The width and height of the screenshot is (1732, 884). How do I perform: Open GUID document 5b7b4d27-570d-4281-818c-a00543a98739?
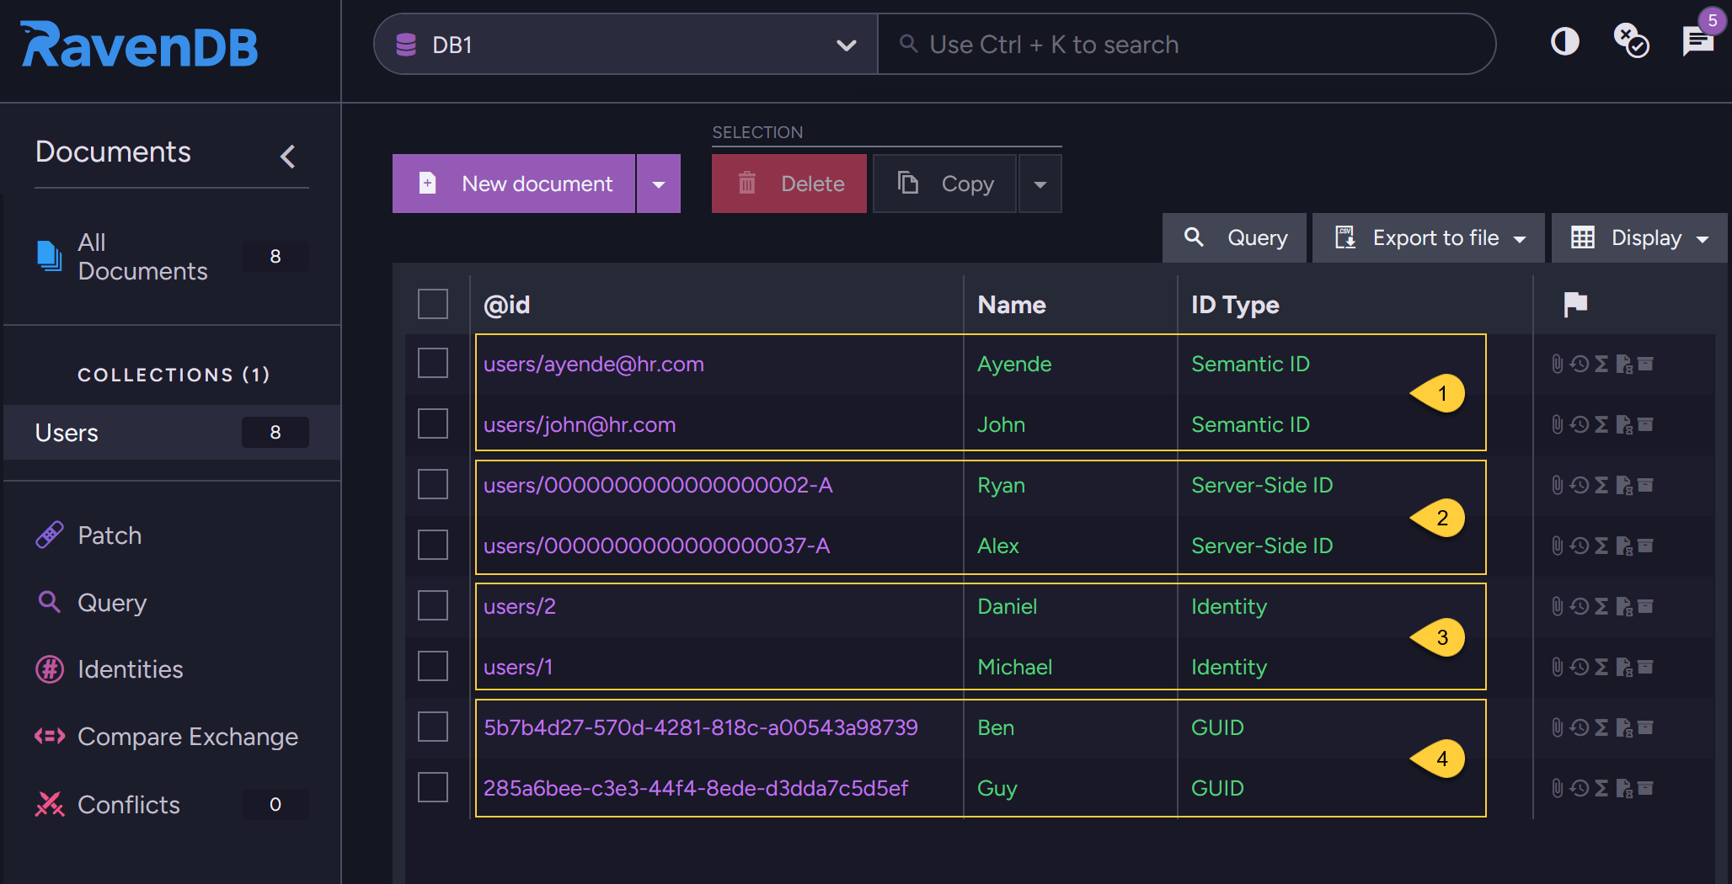pyautogui.click(x=701, y=727)
